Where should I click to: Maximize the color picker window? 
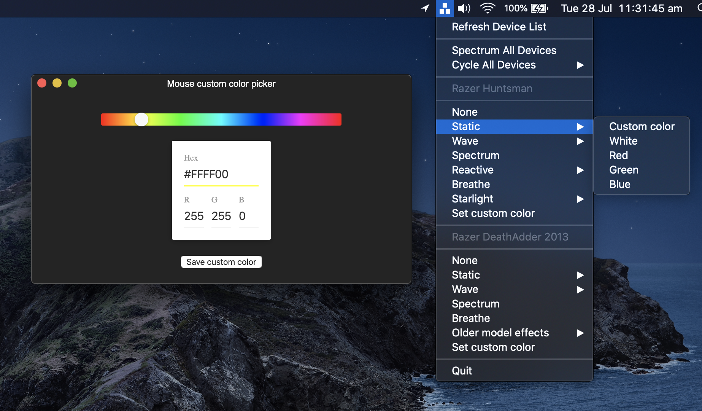pyautogui.click(x=72, y=83)
